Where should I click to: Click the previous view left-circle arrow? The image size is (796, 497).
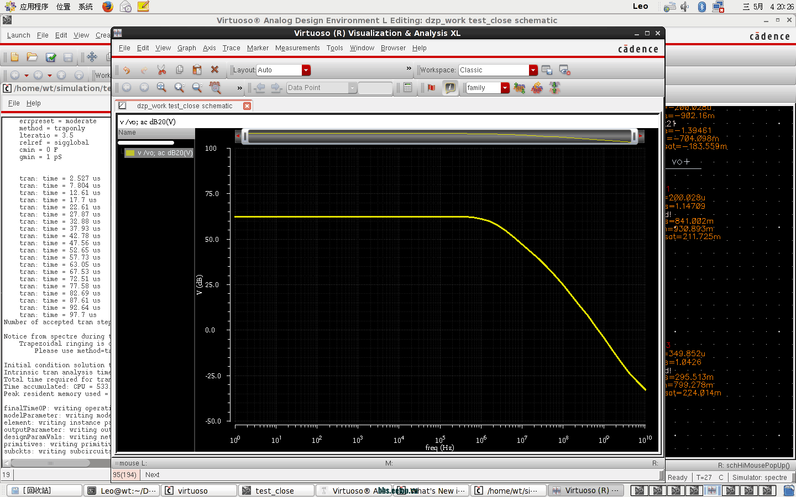127,88
